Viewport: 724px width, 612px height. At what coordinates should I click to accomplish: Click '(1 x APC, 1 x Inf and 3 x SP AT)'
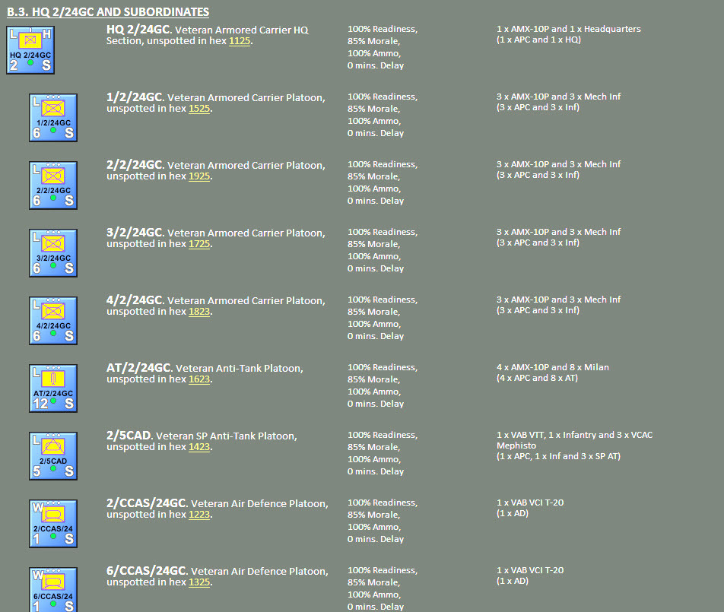[x=558, y=456]
